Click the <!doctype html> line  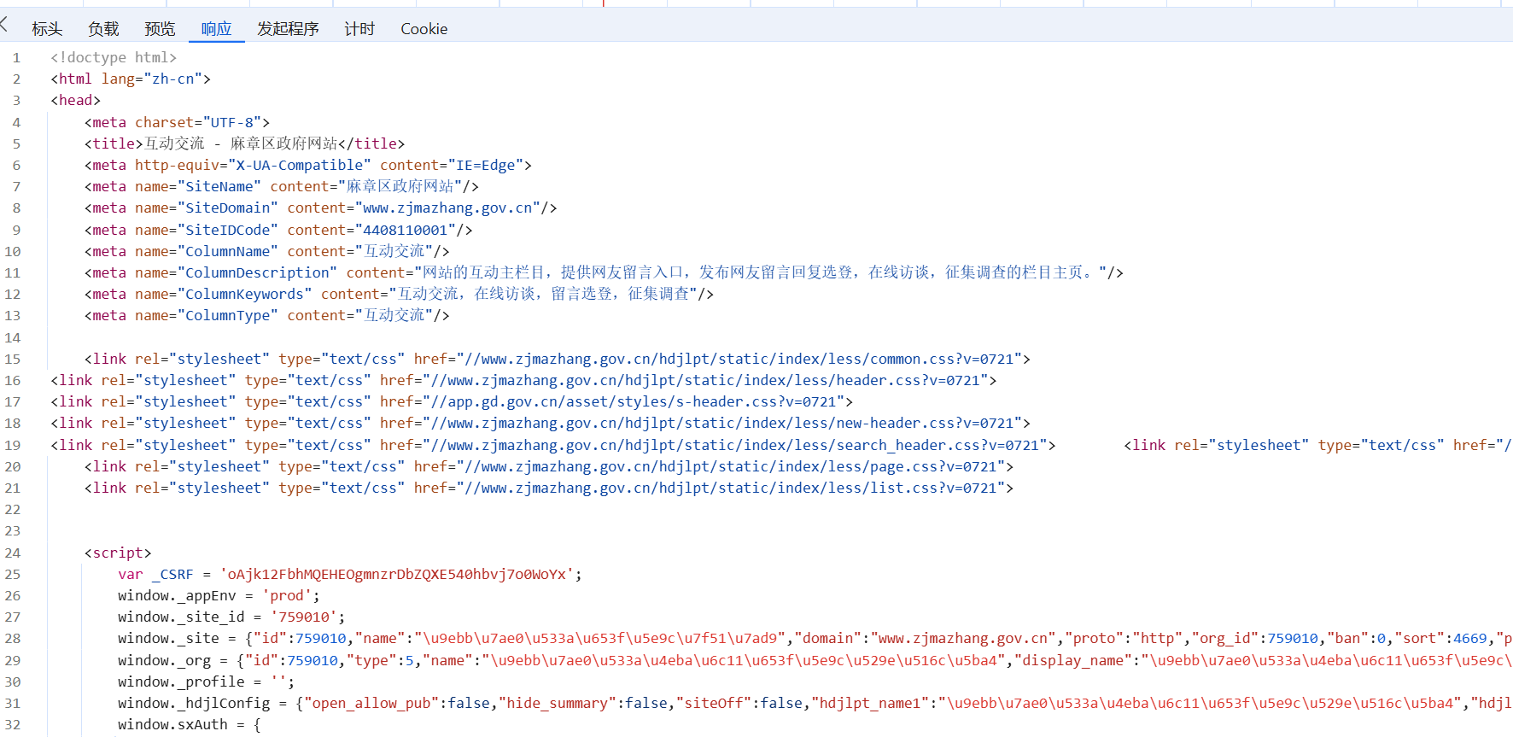point(114,57)
